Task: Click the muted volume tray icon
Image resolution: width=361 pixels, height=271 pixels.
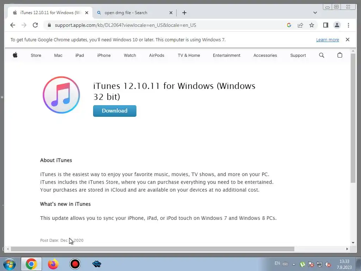Action: pyautogui.click(x=328, y=264)
